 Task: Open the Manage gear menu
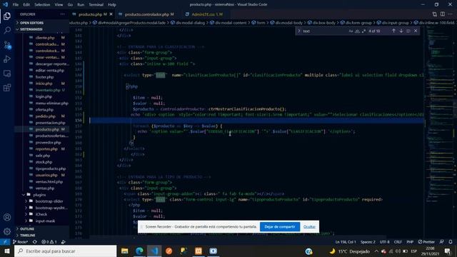[7, 231]
